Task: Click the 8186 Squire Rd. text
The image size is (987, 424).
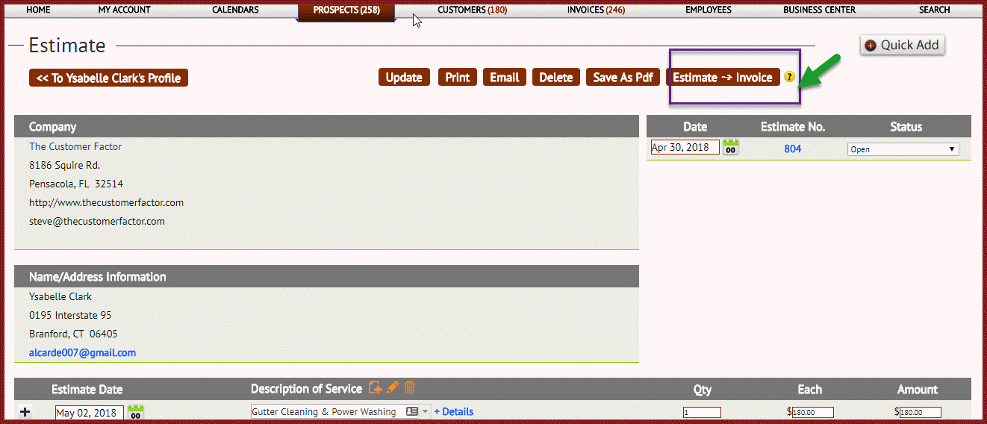Action: 64,165
